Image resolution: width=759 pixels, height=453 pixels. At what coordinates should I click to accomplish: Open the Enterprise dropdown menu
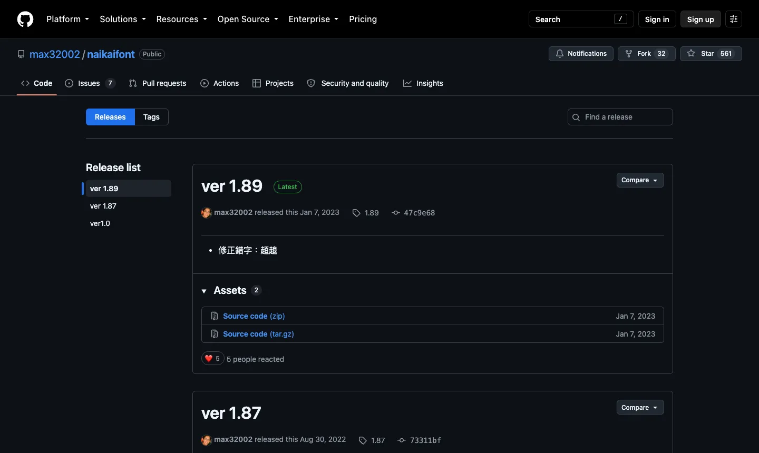314,19
